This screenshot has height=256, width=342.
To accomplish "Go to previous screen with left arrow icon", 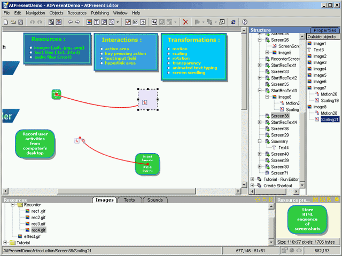I will (70, 22).
